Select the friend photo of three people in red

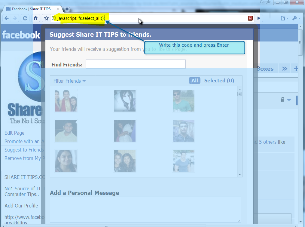(x=66, y=101)
